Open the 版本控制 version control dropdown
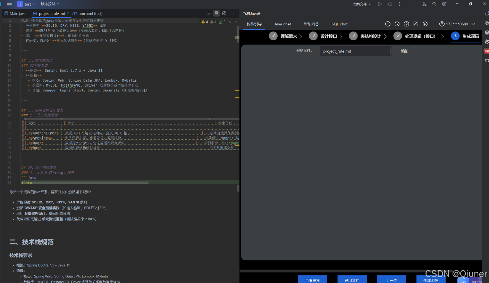This screenshot has width=489, height=283. (x=50, y=4)
